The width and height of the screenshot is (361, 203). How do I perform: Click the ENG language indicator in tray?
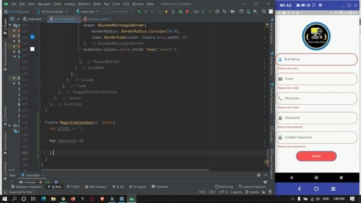326,198
